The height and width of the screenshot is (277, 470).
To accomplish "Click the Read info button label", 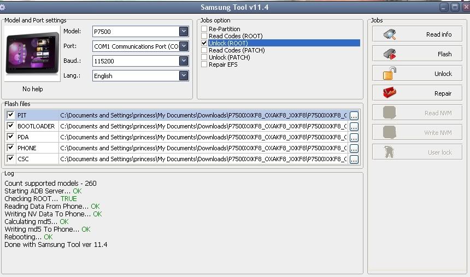I will click(x=439, y=34).
